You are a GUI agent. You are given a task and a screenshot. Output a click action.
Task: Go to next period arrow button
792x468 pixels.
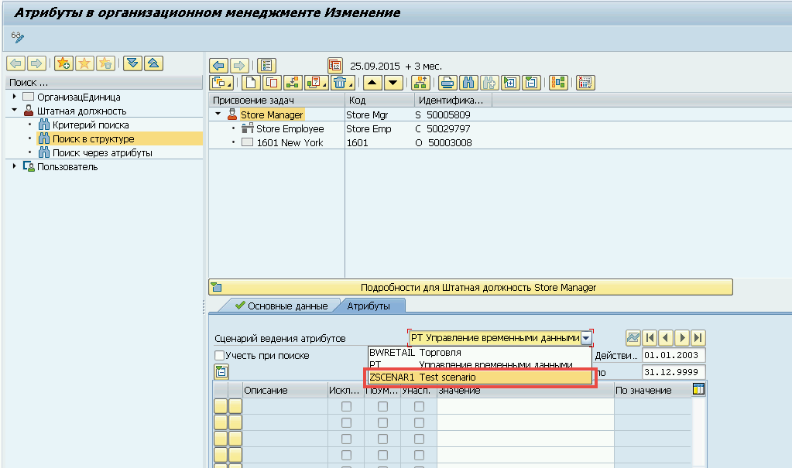pos(682,338)
